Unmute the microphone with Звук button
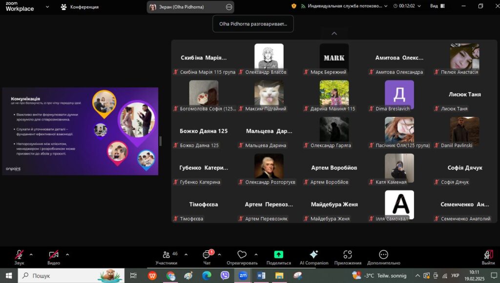This screenshot has height=283, width=500. pyautogui.click(x=19, y=255)
